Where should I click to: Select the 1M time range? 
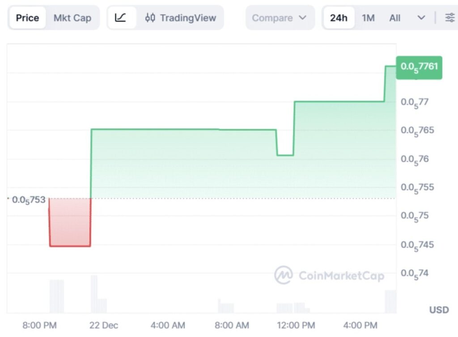coord(368,18)
